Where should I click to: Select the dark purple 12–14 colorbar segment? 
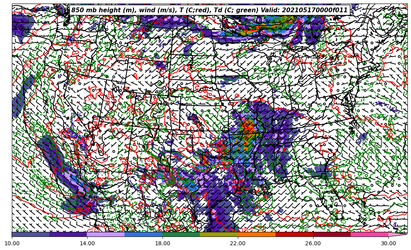[68, 234]
